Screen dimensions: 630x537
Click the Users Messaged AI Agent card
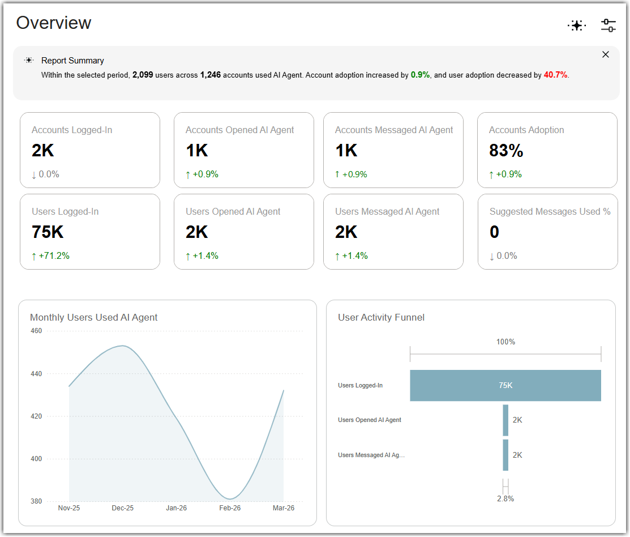pos(393,232)
